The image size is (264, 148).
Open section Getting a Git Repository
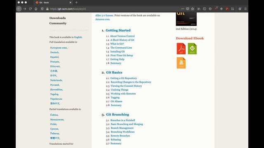point(124,78)
